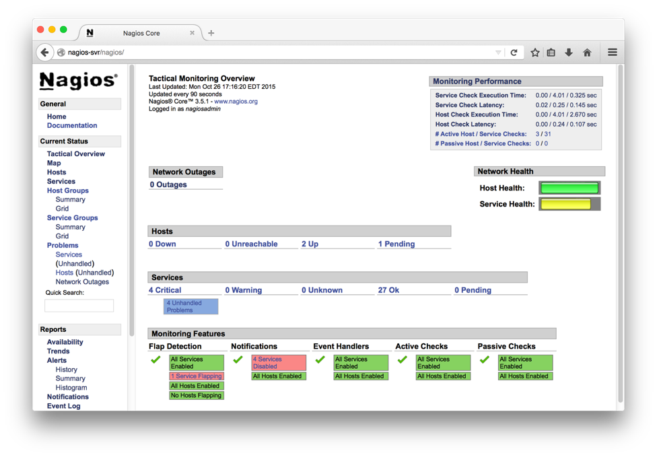This screenshot has width=657, height=457.
Task: Toggle the Notifications green checkmark
Action: (238, 360)
